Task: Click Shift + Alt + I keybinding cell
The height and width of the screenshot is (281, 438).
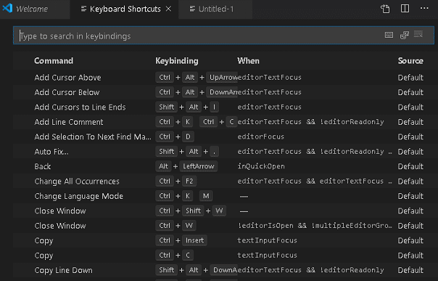Action: coord(187,107)
